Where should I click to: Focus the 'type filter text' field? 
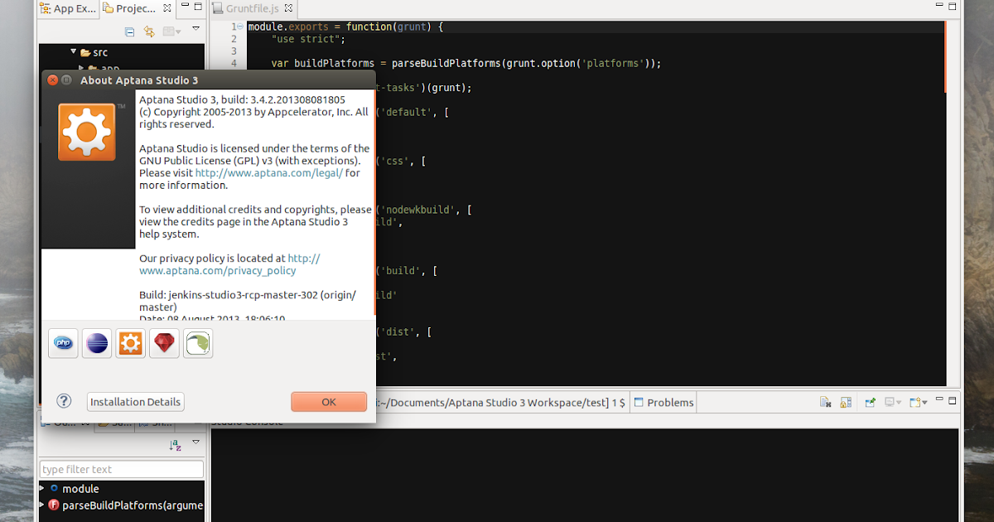coord(122,469)
